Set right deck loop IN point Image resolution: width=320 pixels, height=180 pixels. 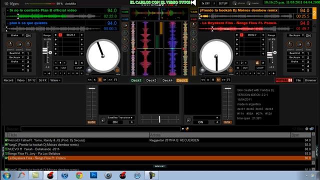tap(238, 68)
